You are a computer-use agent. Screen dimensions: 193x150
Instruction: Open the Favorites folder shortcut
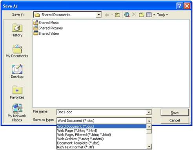click(17, 92)
